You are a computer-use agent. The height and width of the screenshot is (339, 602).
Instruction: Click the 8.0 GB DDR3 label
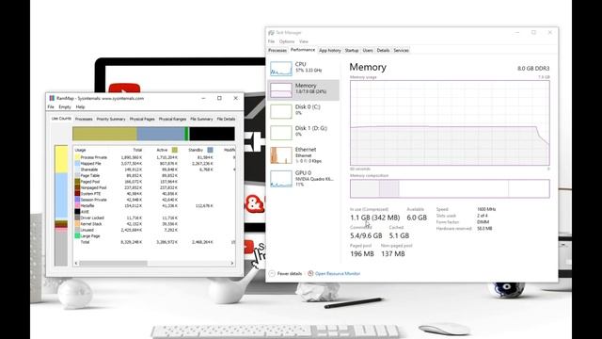click(x=533, y=69)
